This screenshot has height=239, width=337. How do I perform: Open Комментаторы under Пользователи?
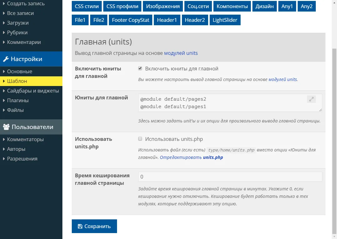click(x=25, y=139)
